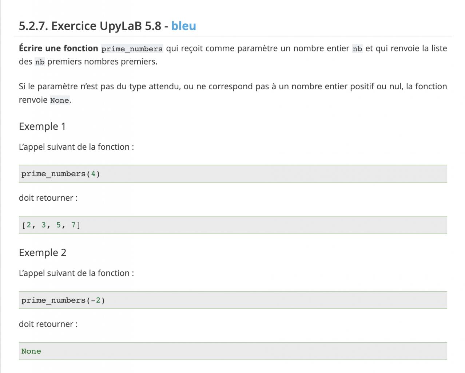Click "L'appel suivant de la fonction" under Exemple 1

(76, 147)
